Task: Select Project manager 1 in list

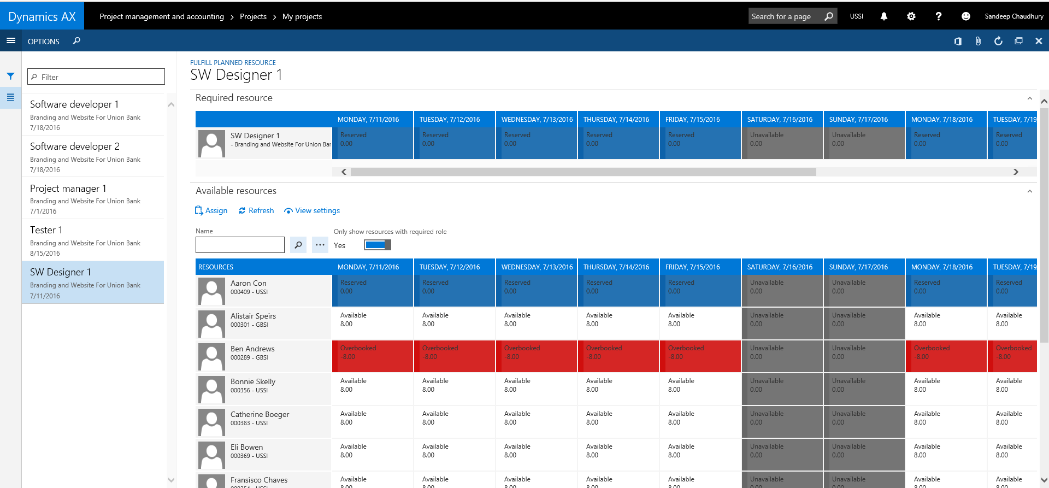Action: pos(93,198)
